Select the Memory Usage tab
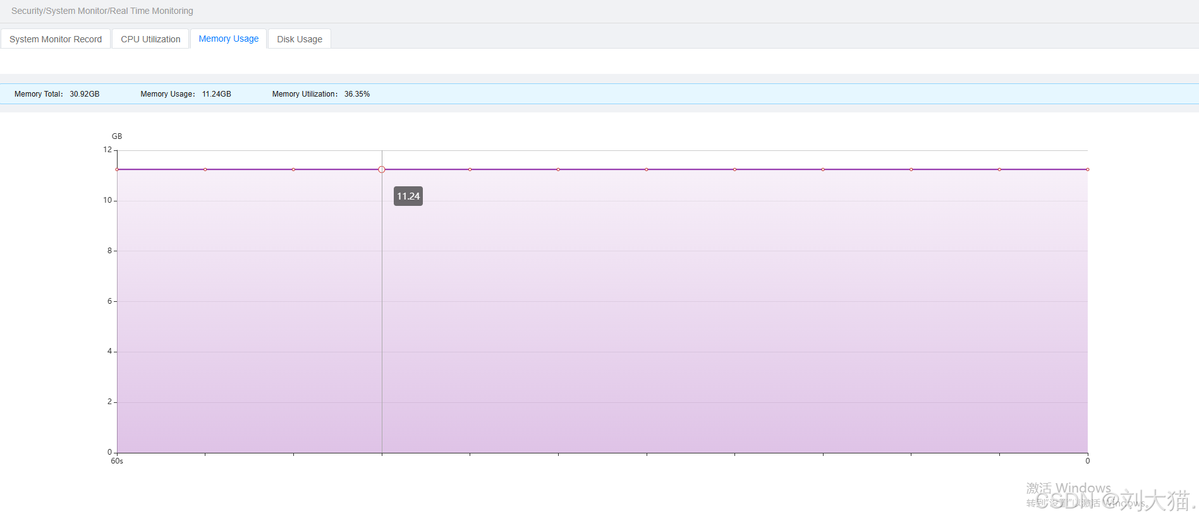Image resolution: width=1199 pixels, height=521 pixels. click(x=228, y=39)
